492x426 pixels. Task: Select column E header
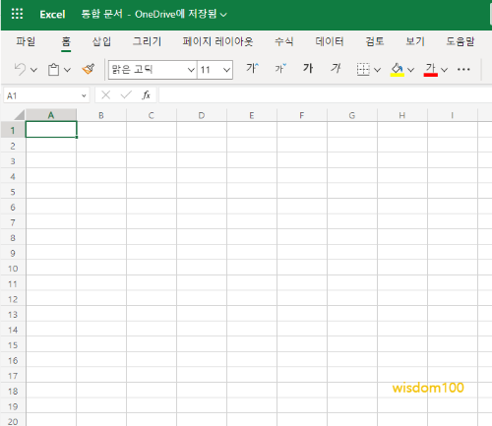252,115
